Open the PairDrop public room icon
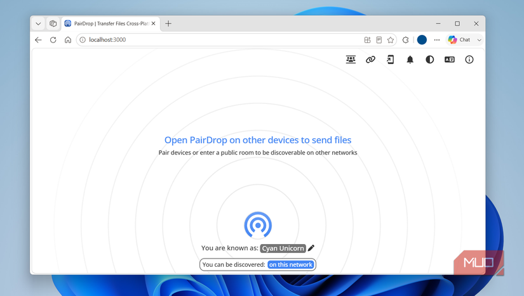 [x=351, y=60]
